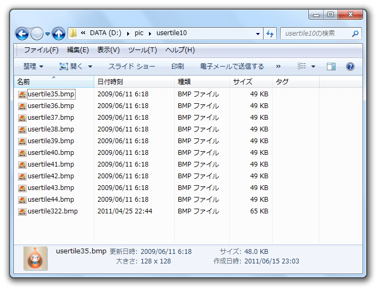
Task: Change view with the view icon
Action: coord(301,66)
